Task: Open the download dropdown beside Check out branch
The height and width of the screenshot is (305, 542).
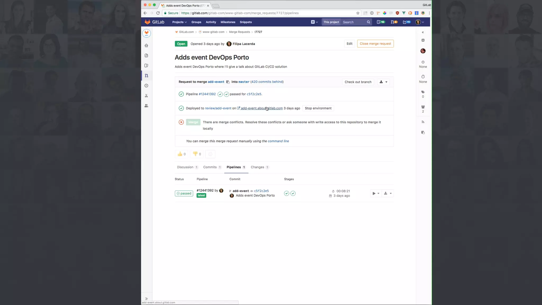Action: (383, 82)
